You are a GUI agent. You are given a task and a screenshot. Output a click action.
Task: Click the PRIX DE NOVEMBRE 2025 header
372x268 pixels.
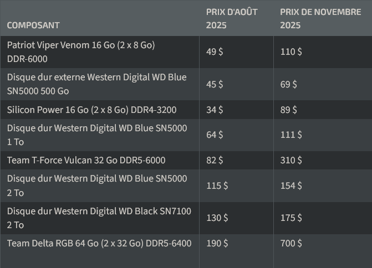[x=320, y=18]
